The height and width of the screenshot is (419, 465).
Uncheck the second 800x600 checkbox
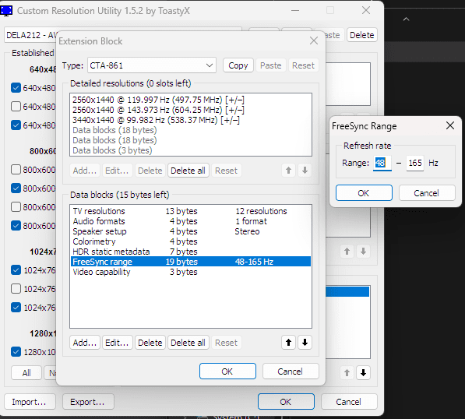[x=16, y=188]
